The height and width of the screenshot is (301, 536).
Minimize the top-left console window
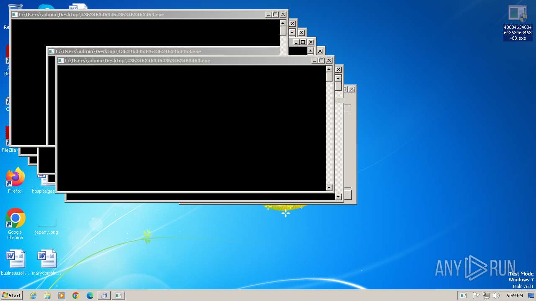[268, 15]
